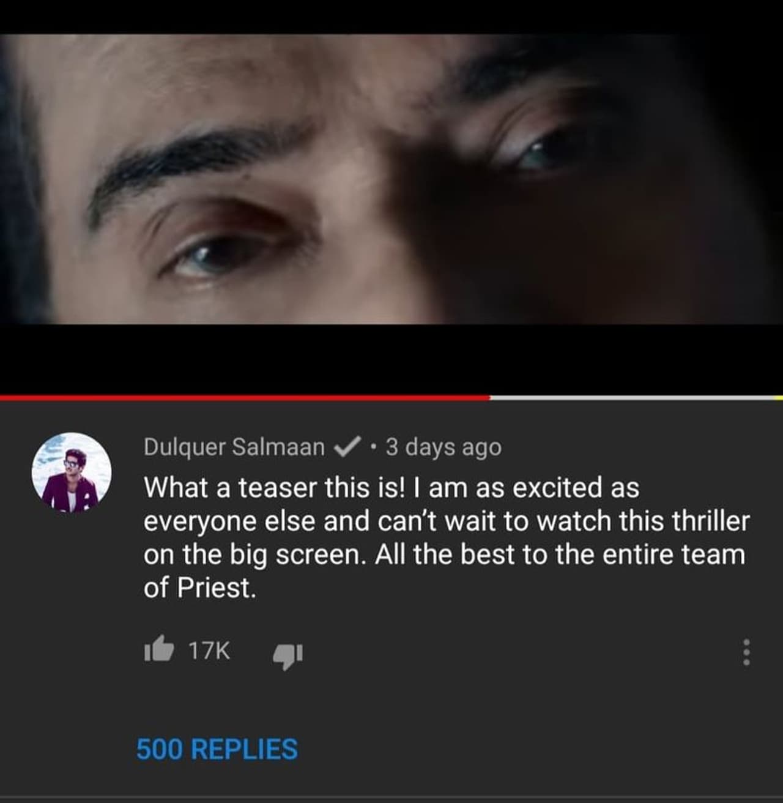This screenshot has height=803, width=783.
Task: Open the comment's three-dot options menu
Action: click(x=746, y=652)
